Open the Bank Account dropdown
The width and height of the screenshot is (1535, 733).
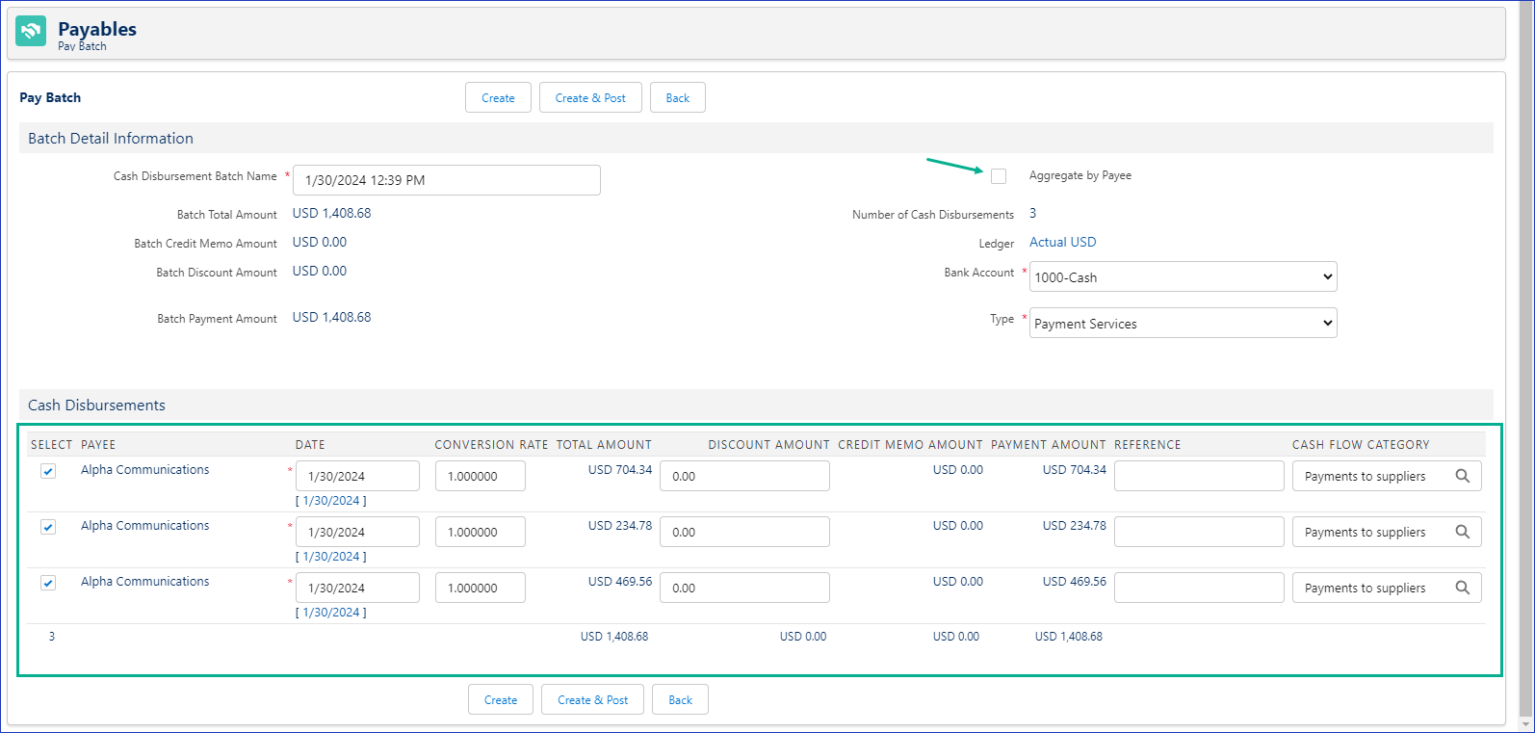click(x=1183, y=277)
